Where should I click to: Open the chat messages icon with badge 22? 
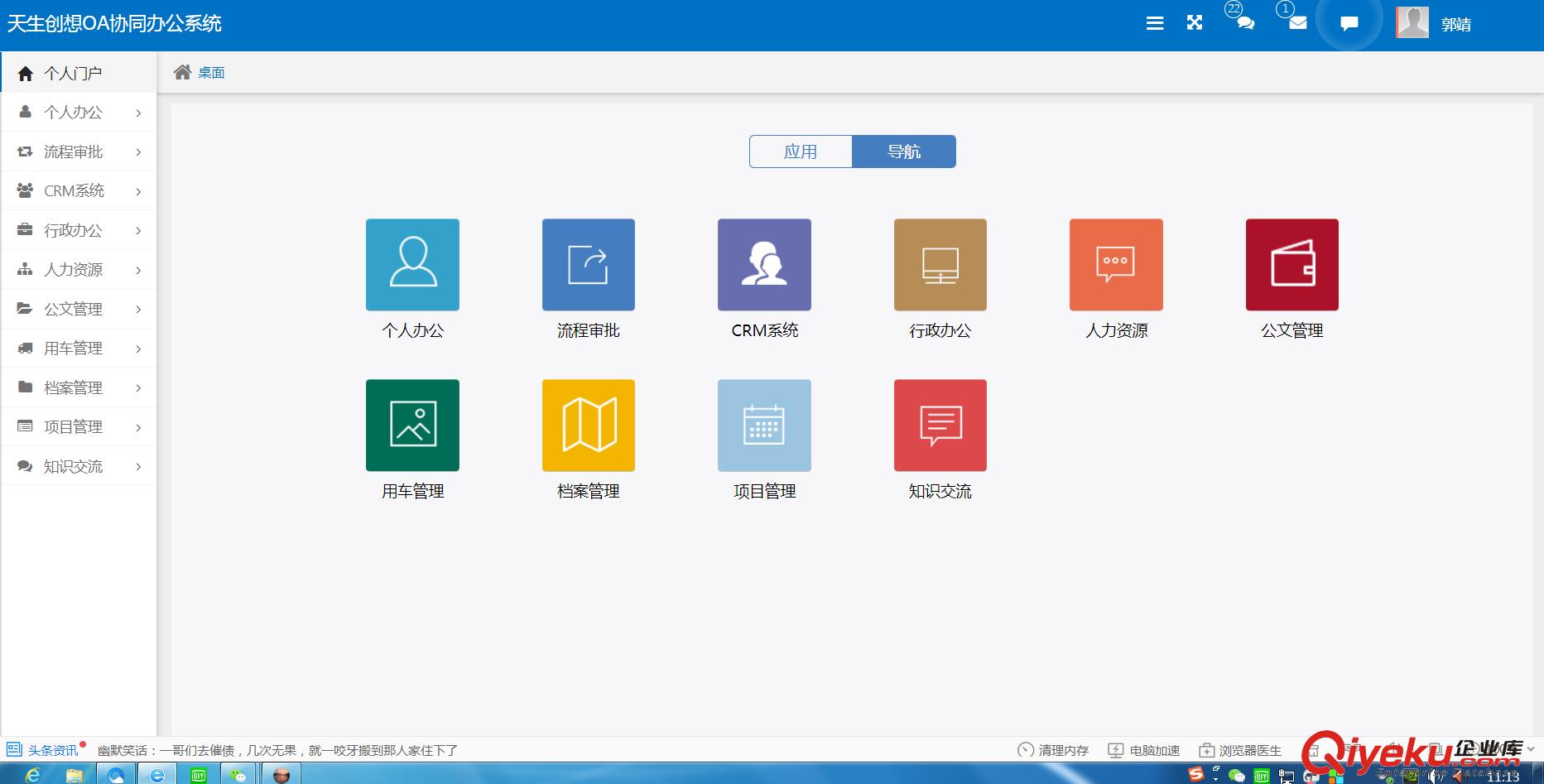1245,23
